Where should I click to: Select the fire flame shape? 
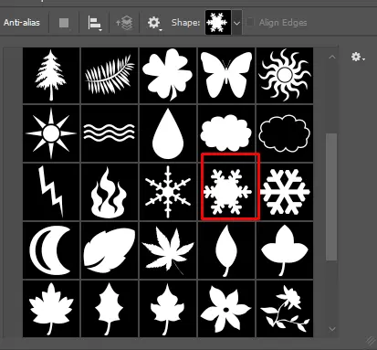110,192
